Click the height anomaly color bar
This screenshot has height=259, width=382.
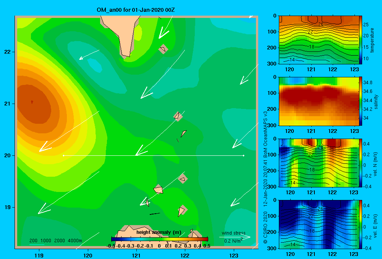pyautogui.click(x=160, y=239)
